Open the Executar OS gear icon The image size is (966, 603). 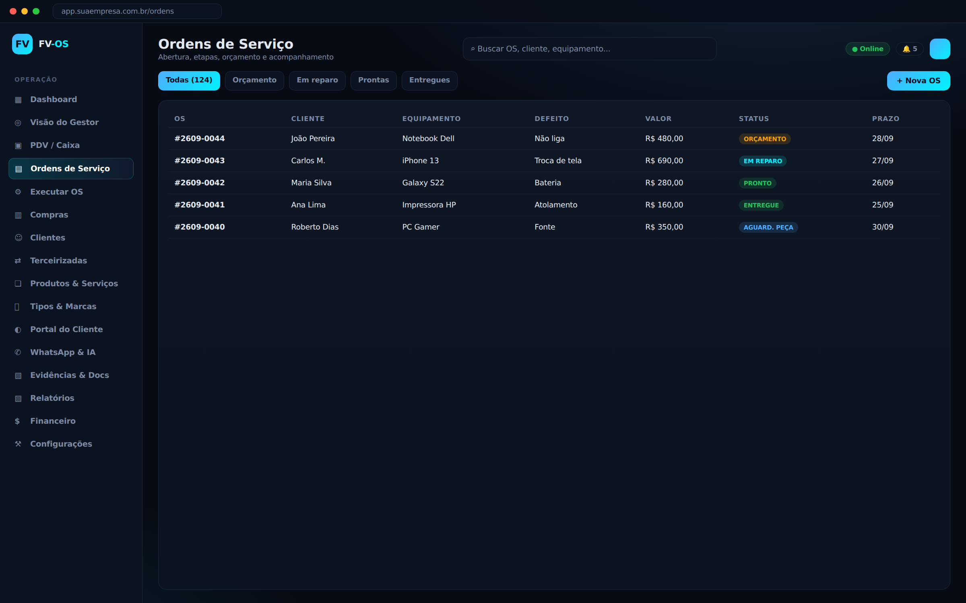pyautogui.click(x=18, y=192)
